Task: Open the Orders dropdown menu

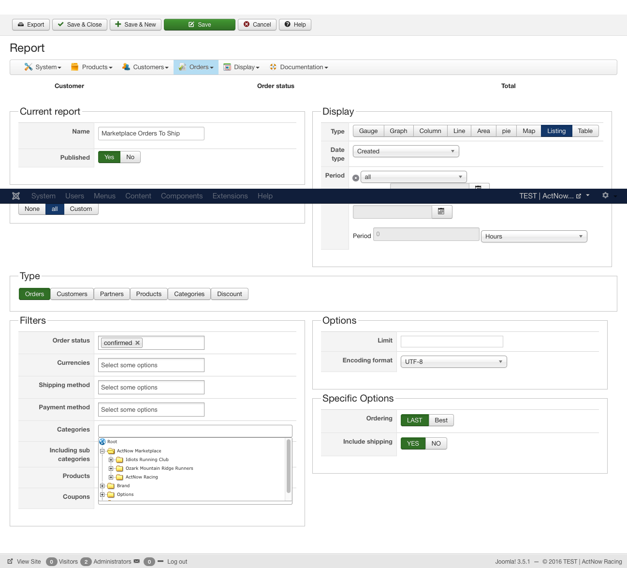Action: (196, 67)
